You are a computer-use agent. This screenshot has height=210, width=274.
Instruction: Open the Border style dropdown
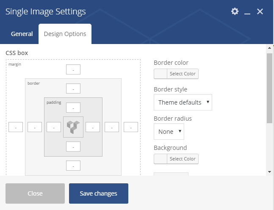click(x=183, y=102)
